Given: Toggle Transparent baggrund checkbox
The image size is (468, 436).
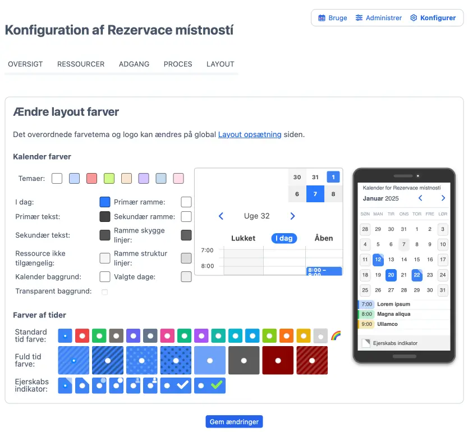Looking at the screenshot, I should click(x=105, y=292).
